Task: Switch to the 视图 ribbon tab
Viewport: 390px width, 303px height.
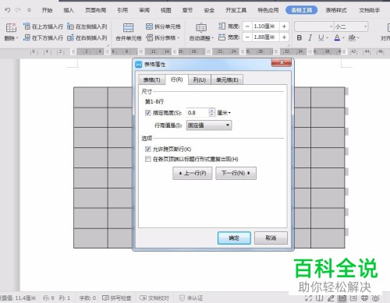Action: (x=165, y=10)
